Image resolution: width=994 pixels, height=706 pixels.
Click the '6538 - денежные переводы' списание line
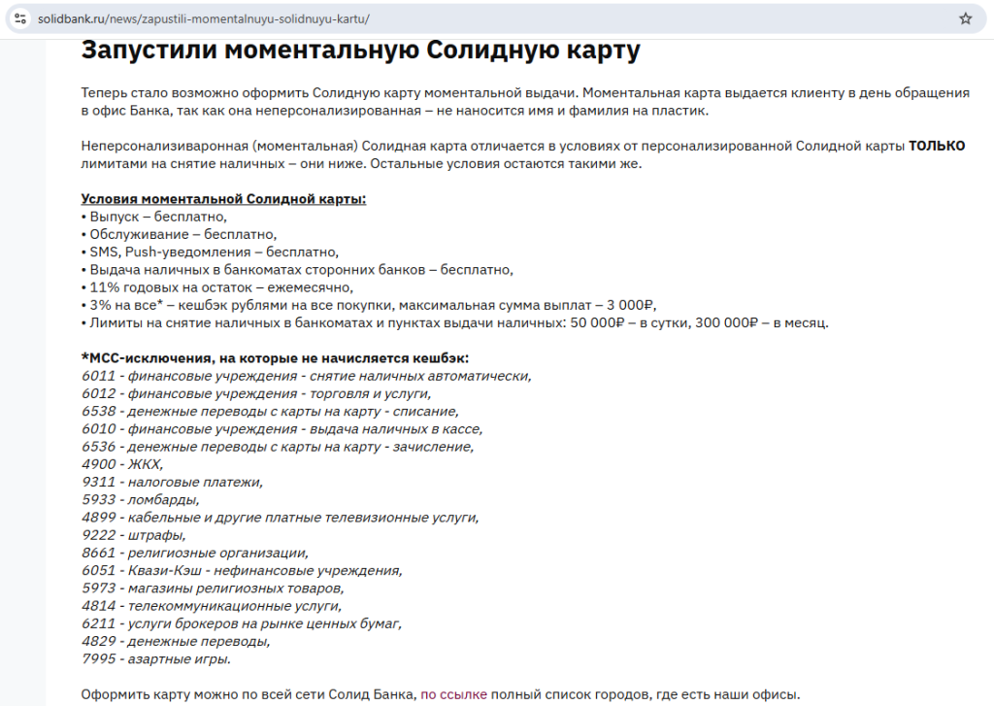pyautogui.click(x=270, y=412)
